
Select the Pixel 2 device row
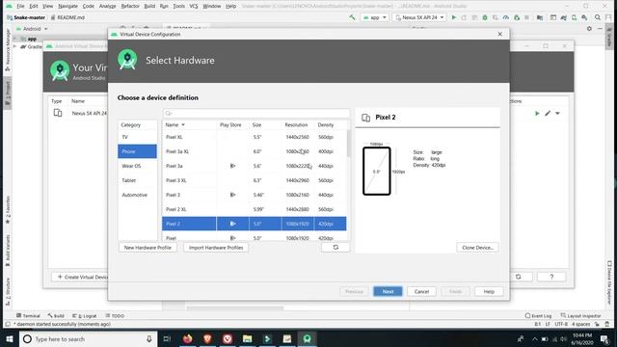point(255,224)
